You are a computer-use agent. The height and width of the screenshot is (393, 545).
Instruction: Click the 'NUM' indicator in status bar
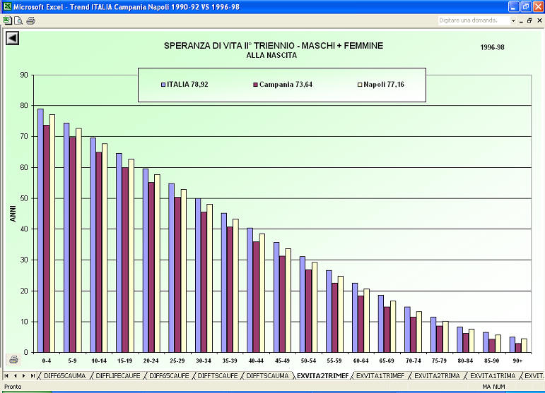coord(499,387)
